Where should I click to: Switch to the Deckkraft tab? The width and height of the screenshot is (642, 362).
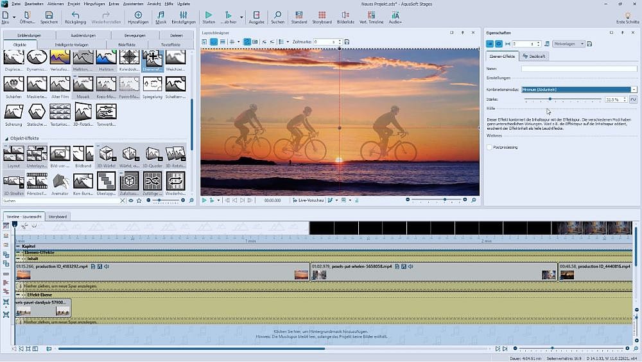coord(534,56)
